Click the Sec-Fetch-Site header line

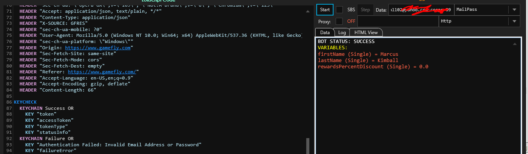(68, 54)
